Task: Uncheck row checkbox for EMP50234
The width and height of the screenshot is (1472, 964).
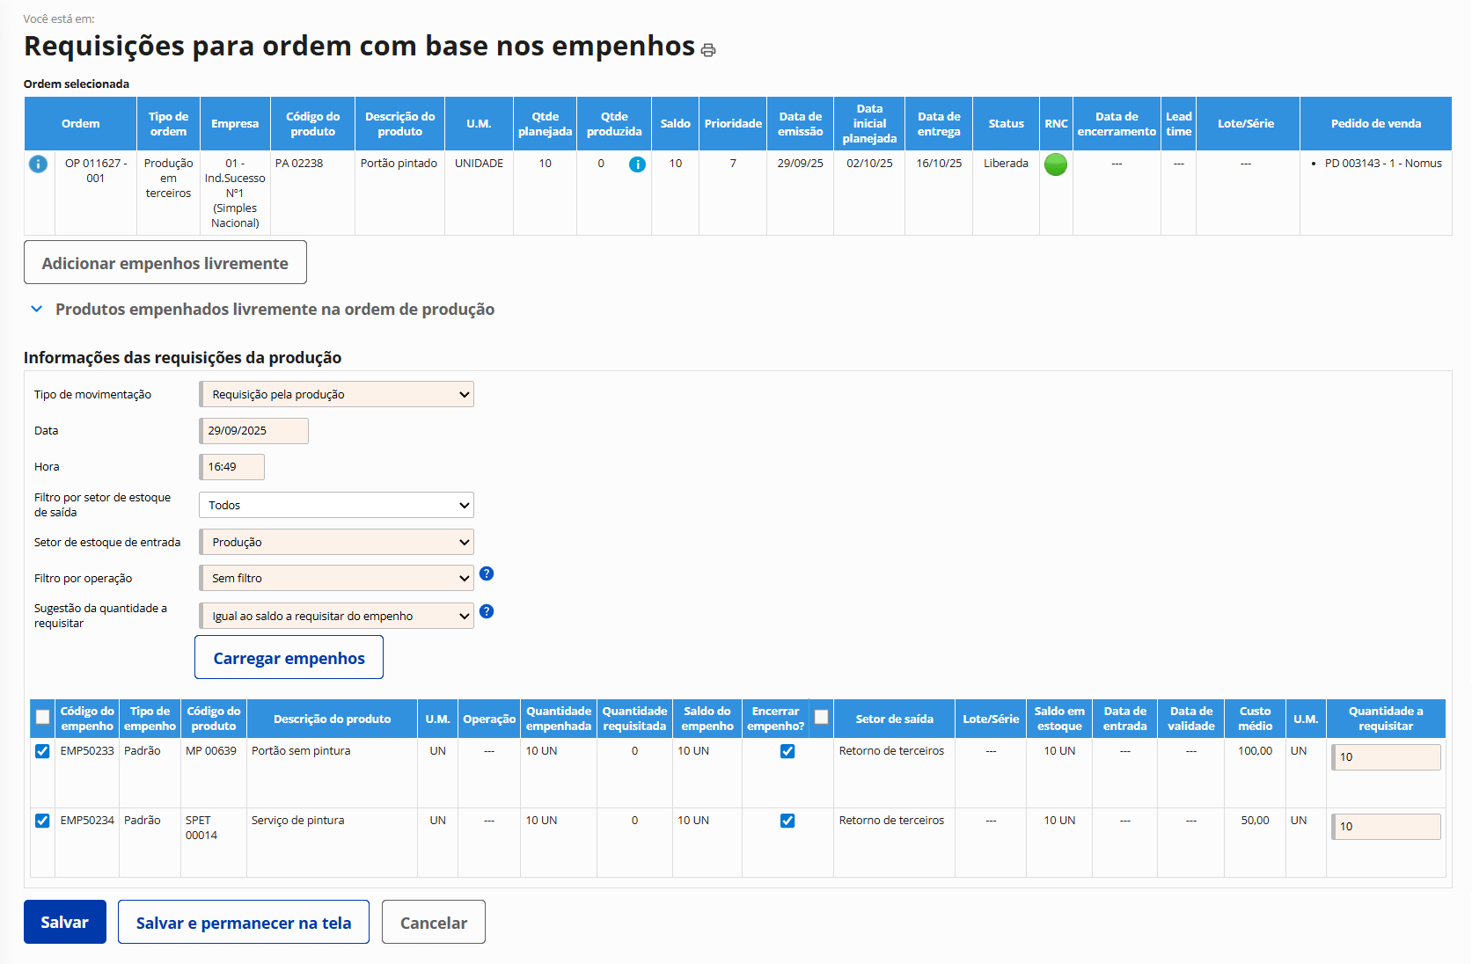Action: click(x=42, y=821)
